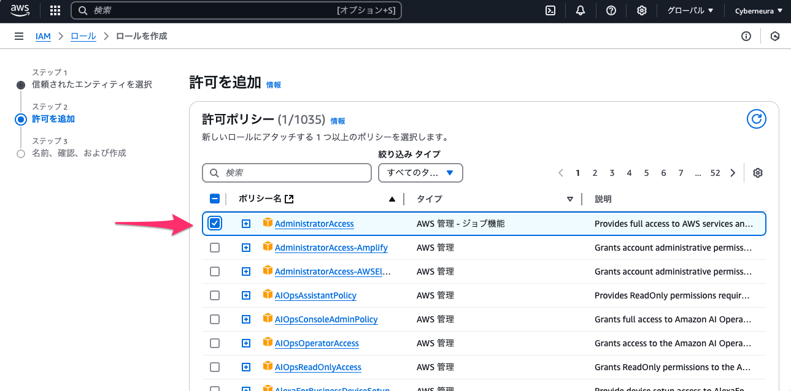Screen dimensions: 791x391
Task: Open the notifications bell
Action: coord(581,10)
